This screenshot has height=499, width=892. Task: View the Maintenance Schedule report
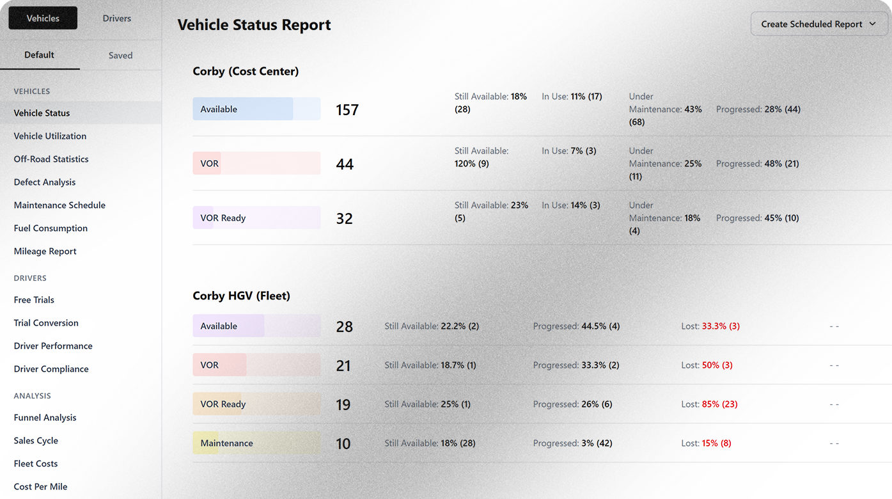(x=59, y=205)
